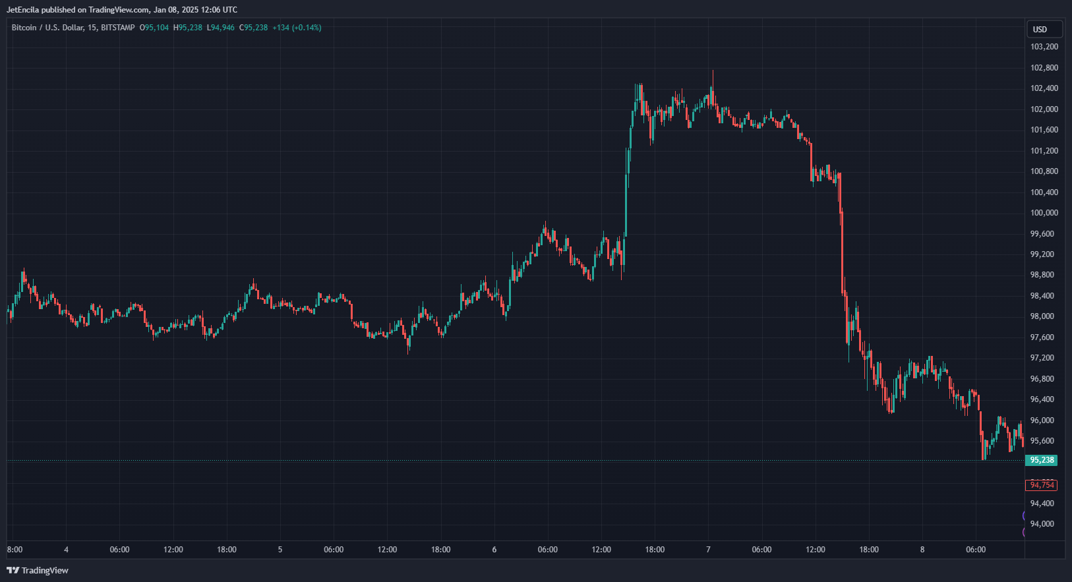Click the 95,600 price axis label
1072x582 pixels.
(x=1042, y=441)
